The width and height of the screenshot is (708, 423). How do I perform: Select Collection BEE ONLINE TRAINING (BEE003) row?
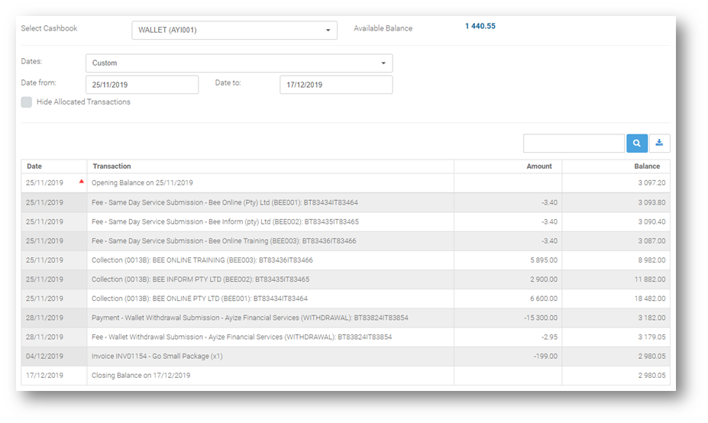click(x=345, y=260)
